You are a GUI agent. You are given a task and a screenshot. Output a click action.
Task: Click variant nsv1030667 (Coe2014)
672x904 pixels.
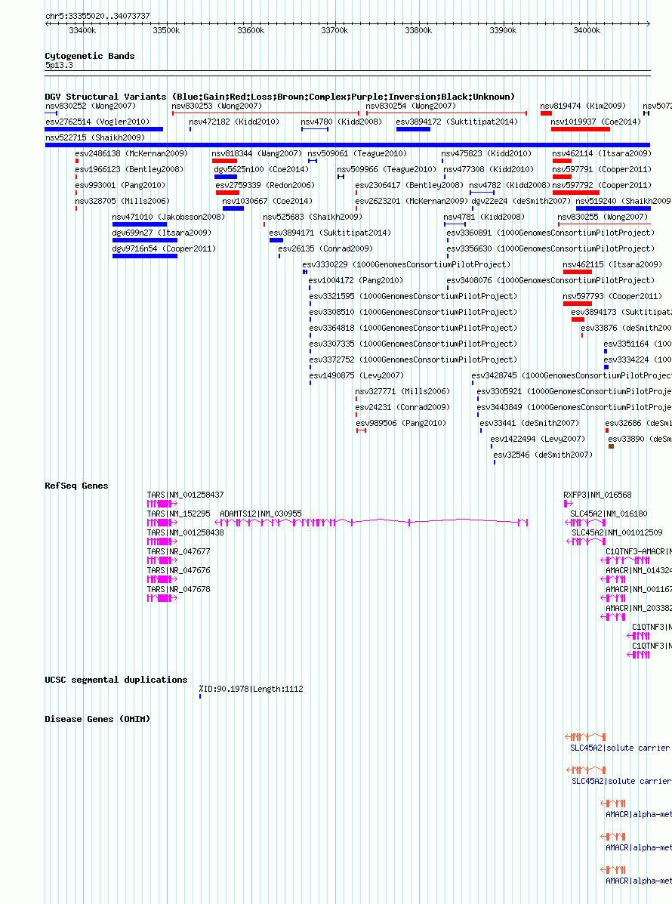coord(267,201)
